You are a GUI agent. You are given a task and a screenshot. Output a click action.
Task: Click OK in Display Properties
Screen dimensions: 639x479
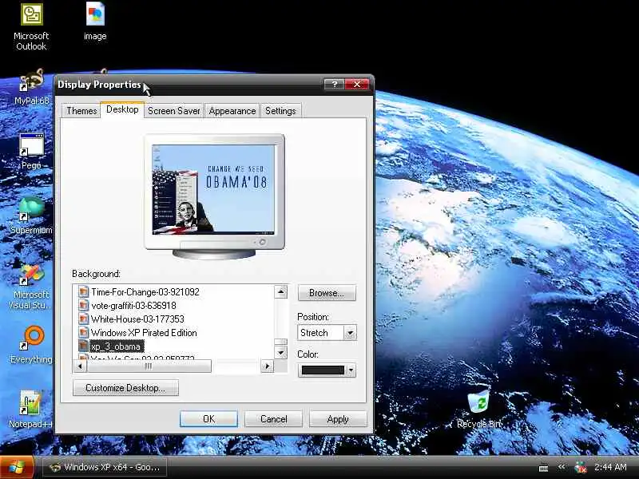click(208, 418)
